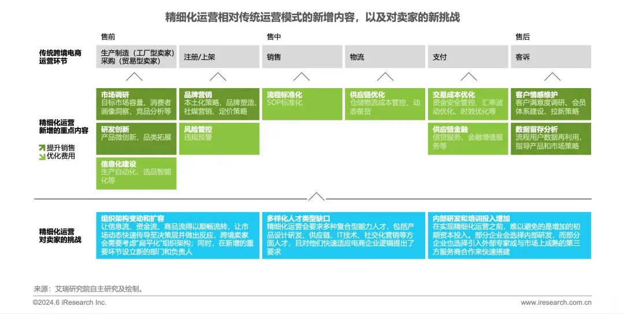Viewport: 624px width, 314px height.
Task: Click the up-right arrow icon beside 提升销售
Action: pyautogui.click(x=42, y=147)
